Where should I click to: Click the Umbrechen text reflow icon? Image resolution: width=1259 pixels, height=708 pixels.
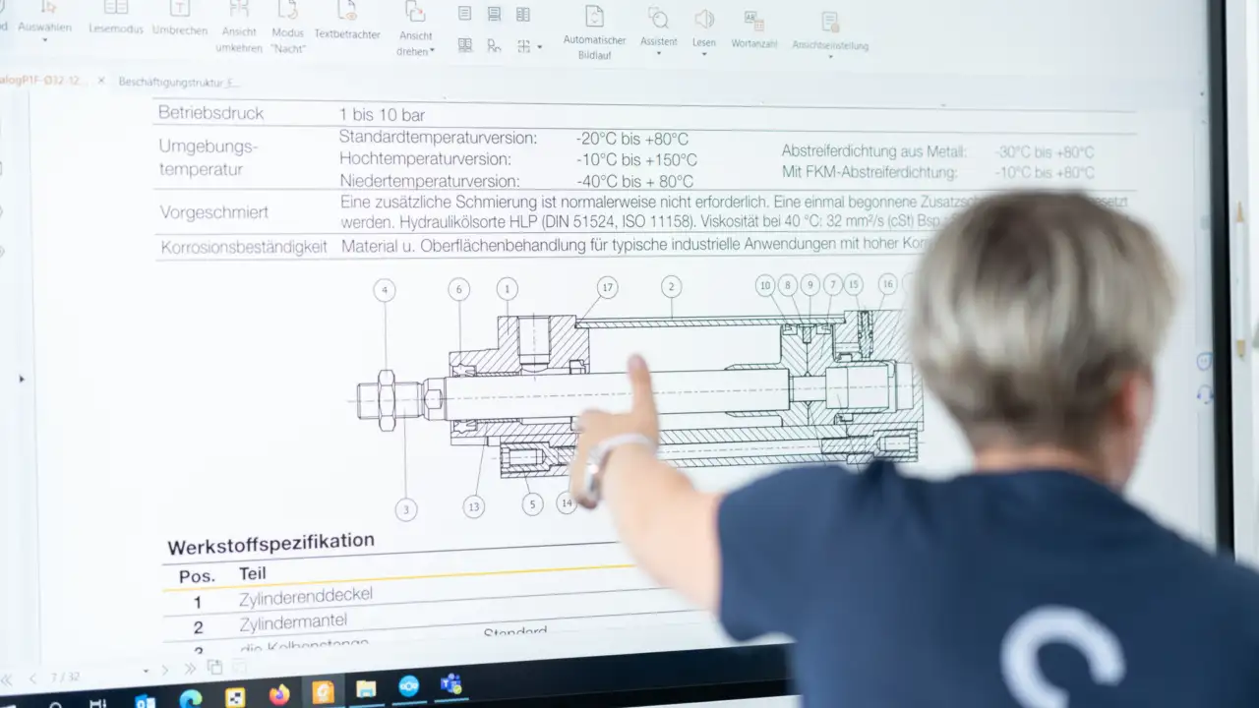pyautogui.click(x=180, y=10)
